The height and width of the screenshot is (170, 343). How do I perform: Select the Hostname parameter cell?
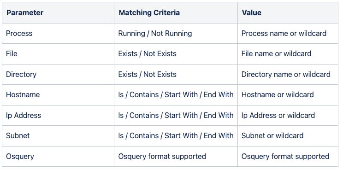click(58, 95)
